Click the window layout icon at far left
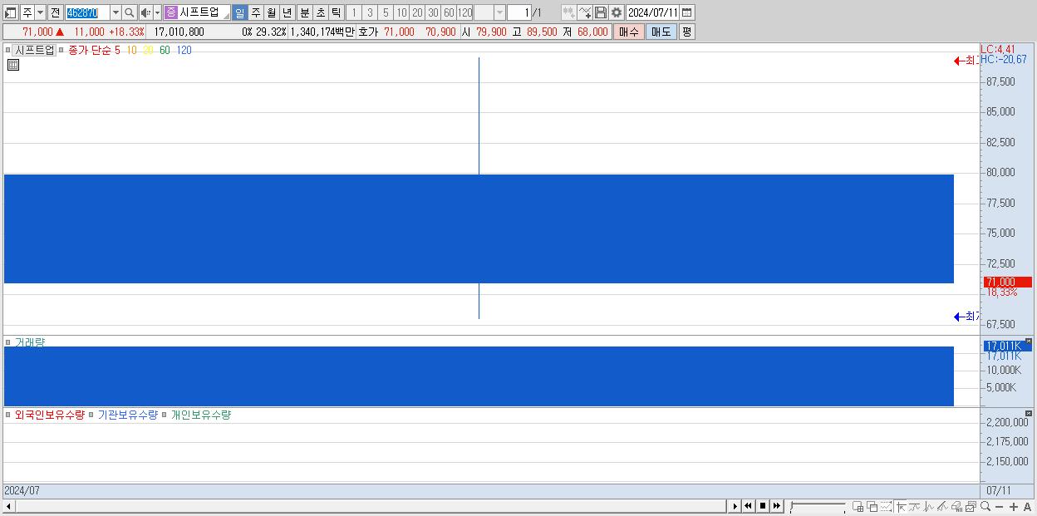The width and height of the screenshot is (1037, 516). (11, 12)
